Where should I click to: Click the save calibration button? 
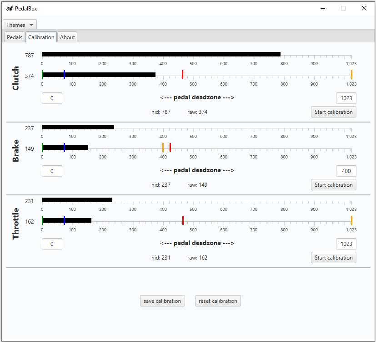pyautogui.click(x=162, y=301)
